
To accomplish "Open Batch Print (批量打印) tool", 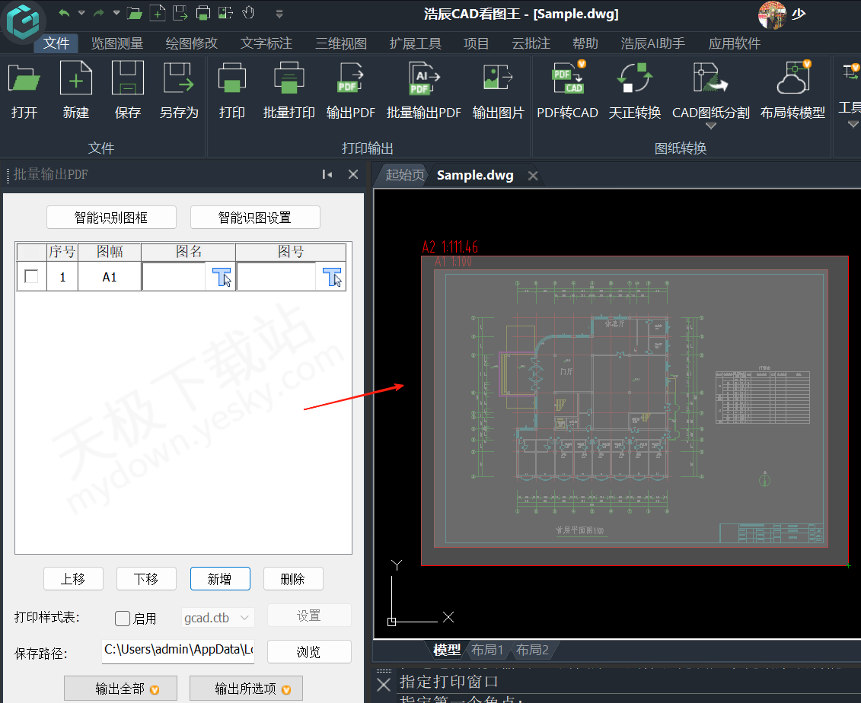I will (x=289, y=78).
